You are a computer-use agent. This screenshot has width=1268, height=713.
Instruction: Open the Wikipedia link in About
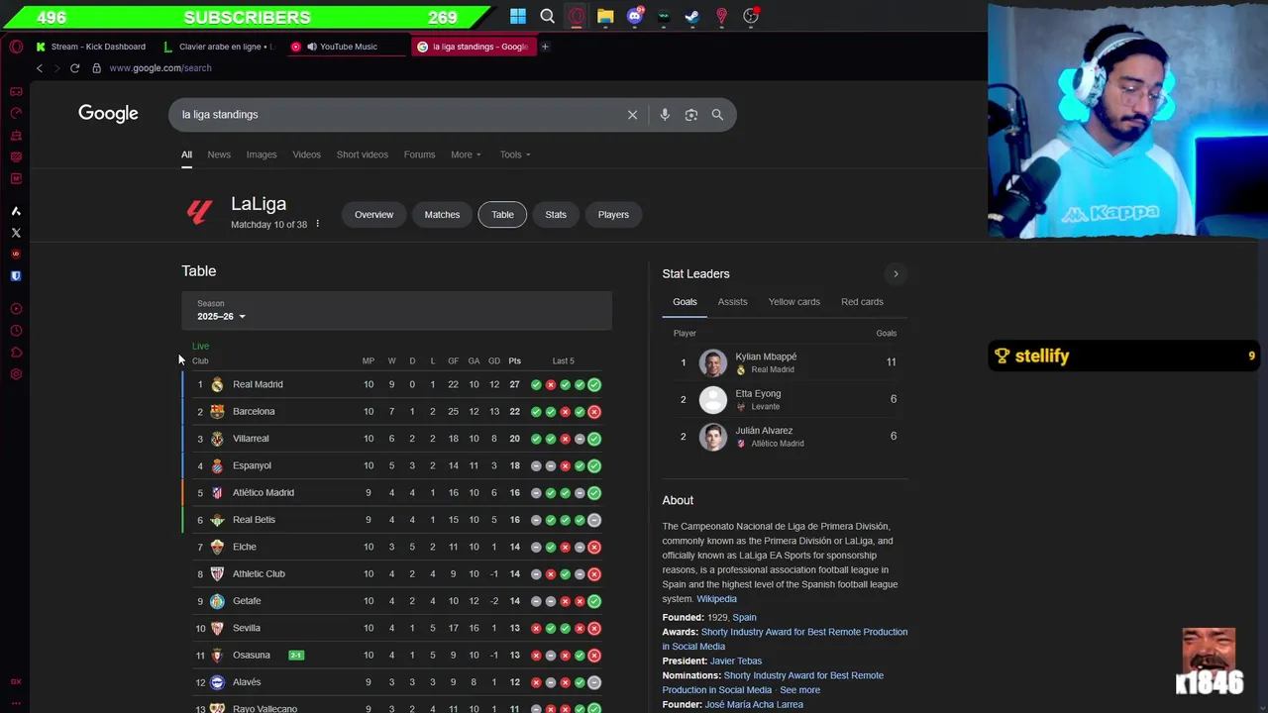click(x=716, y=599)
